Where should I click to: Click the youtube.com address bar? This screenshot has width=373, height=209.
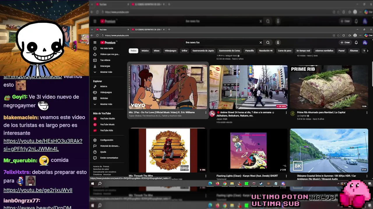(x=216, y=35)
